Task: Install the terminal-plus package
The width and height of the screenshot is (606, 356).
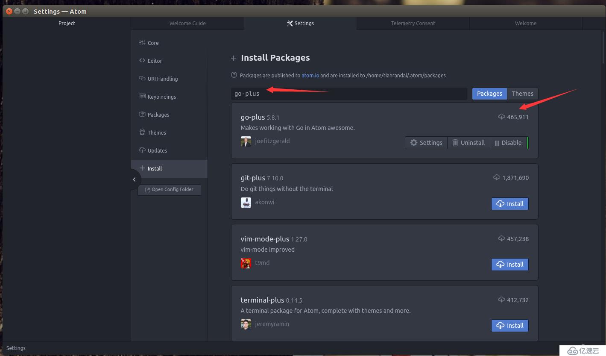Action: click(x=510, y=326)
